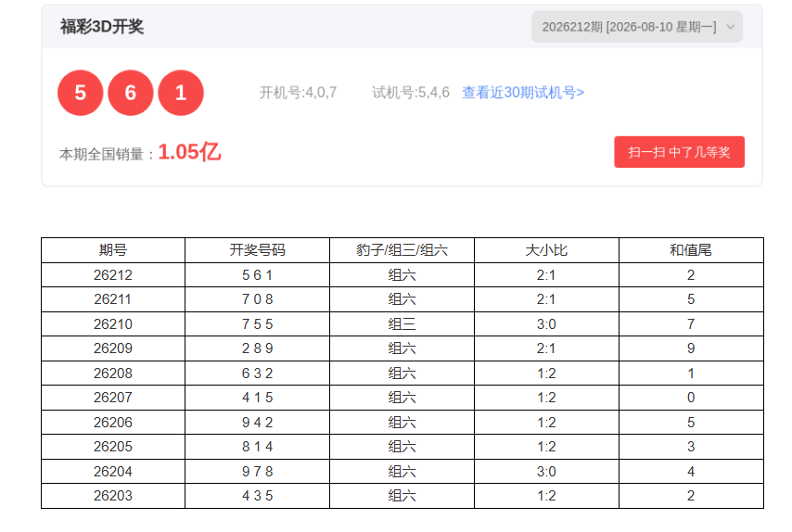
Task: Select issue 26203 in the table
Action: pyautogui.click(x=113, y=496)
